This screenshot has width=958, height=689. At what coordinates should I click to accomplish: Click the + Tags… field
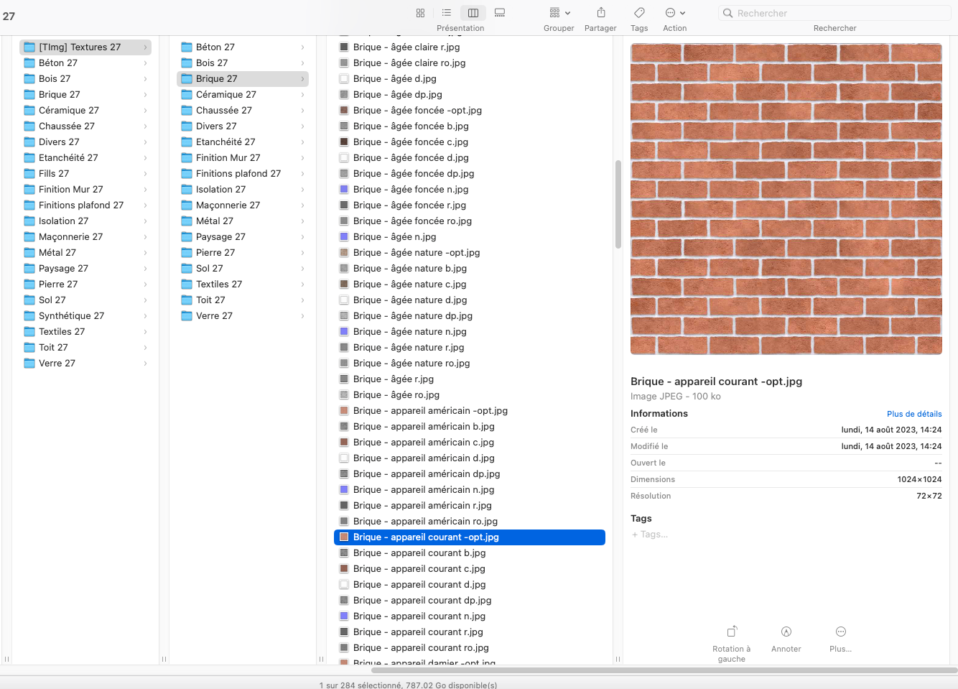click(650, 535)
